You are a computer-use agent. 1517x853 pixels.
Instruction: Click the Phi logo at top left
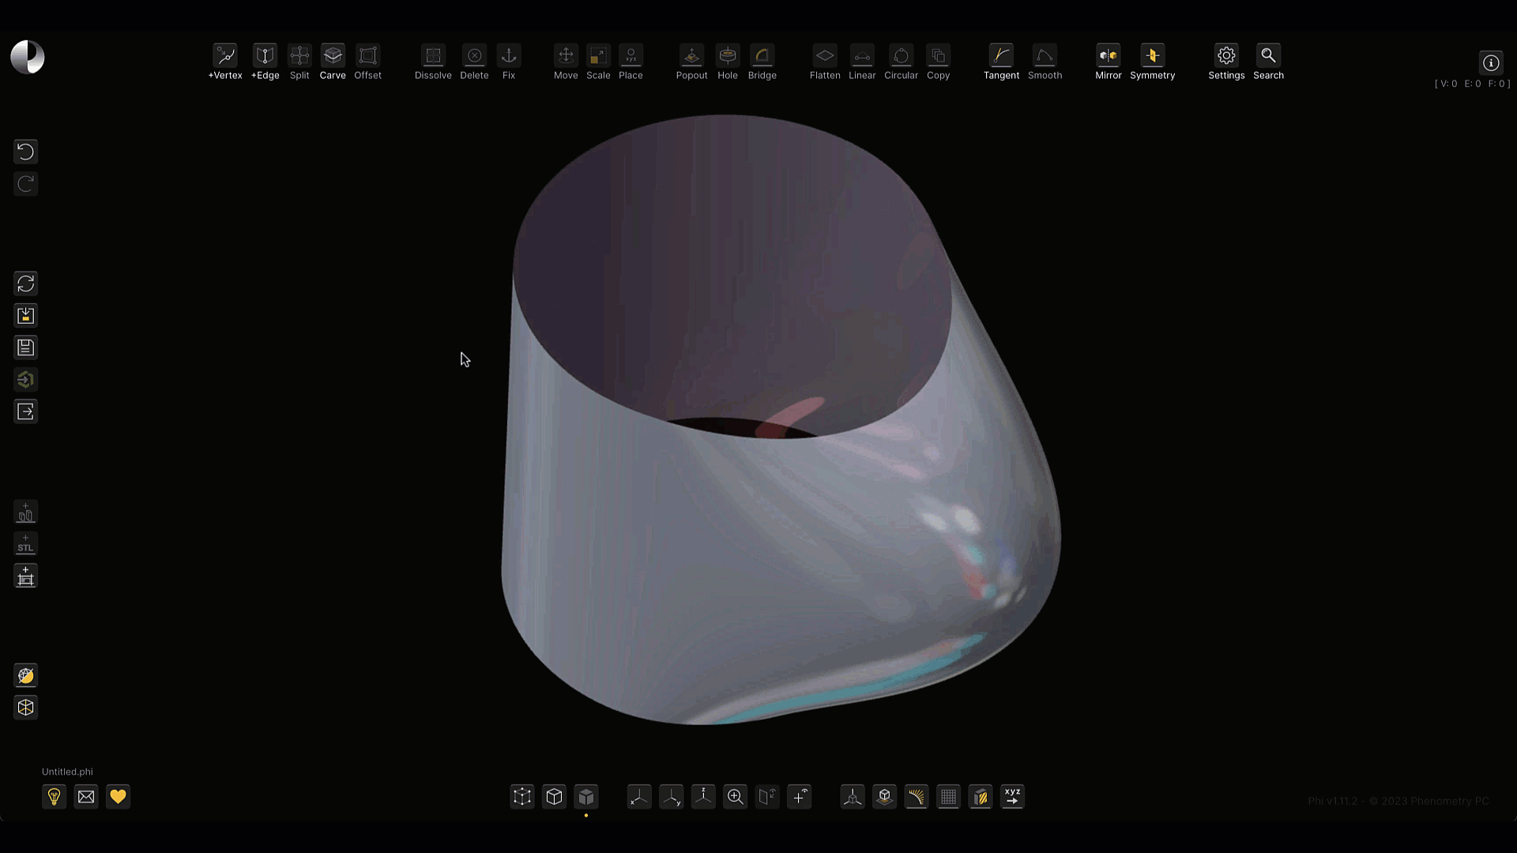(x=28, y=58)
